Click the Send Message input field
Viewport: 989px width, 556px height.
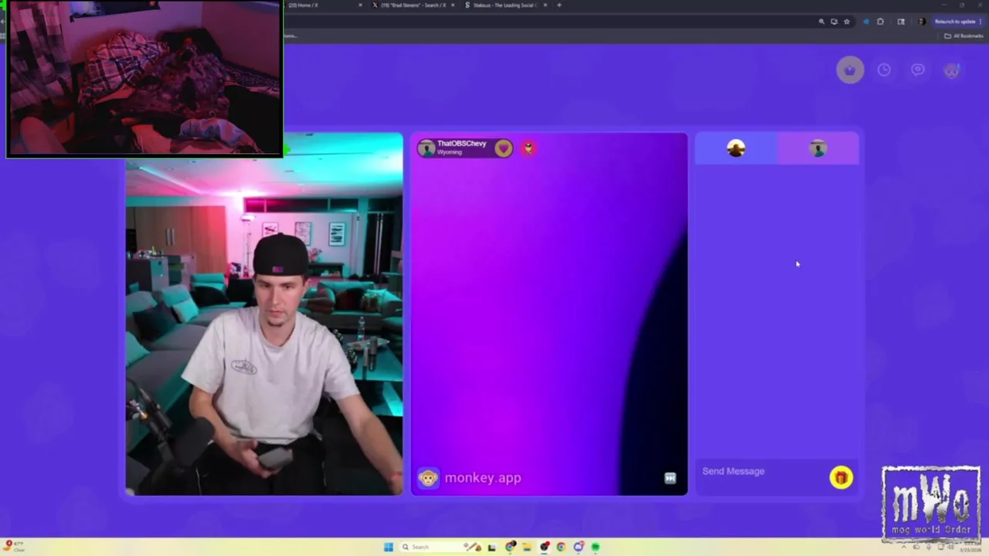coord(761,471)
